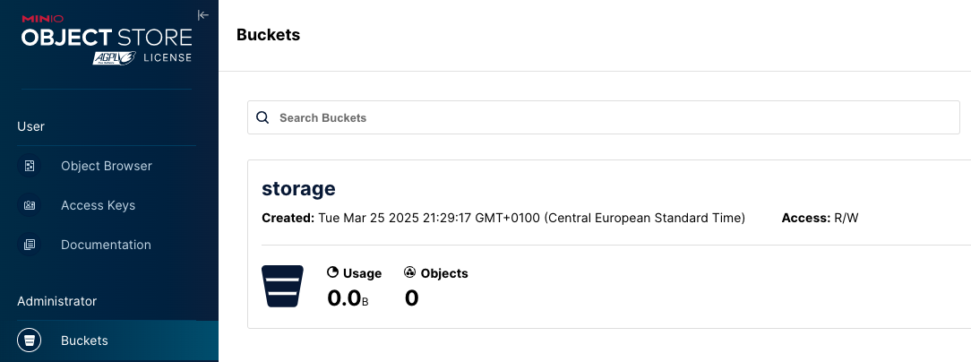The image size is (971, 362).
Task: Focus the Search Buckets input field
Action: click(x=609, y=117)
